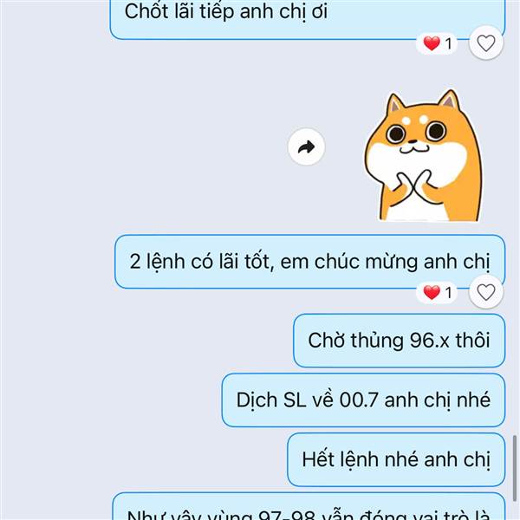This screenshot has height=520, width=520.
Task: Select the "Hết lệnh nhé anh chị" message bubble
Action: click(396, 459)
